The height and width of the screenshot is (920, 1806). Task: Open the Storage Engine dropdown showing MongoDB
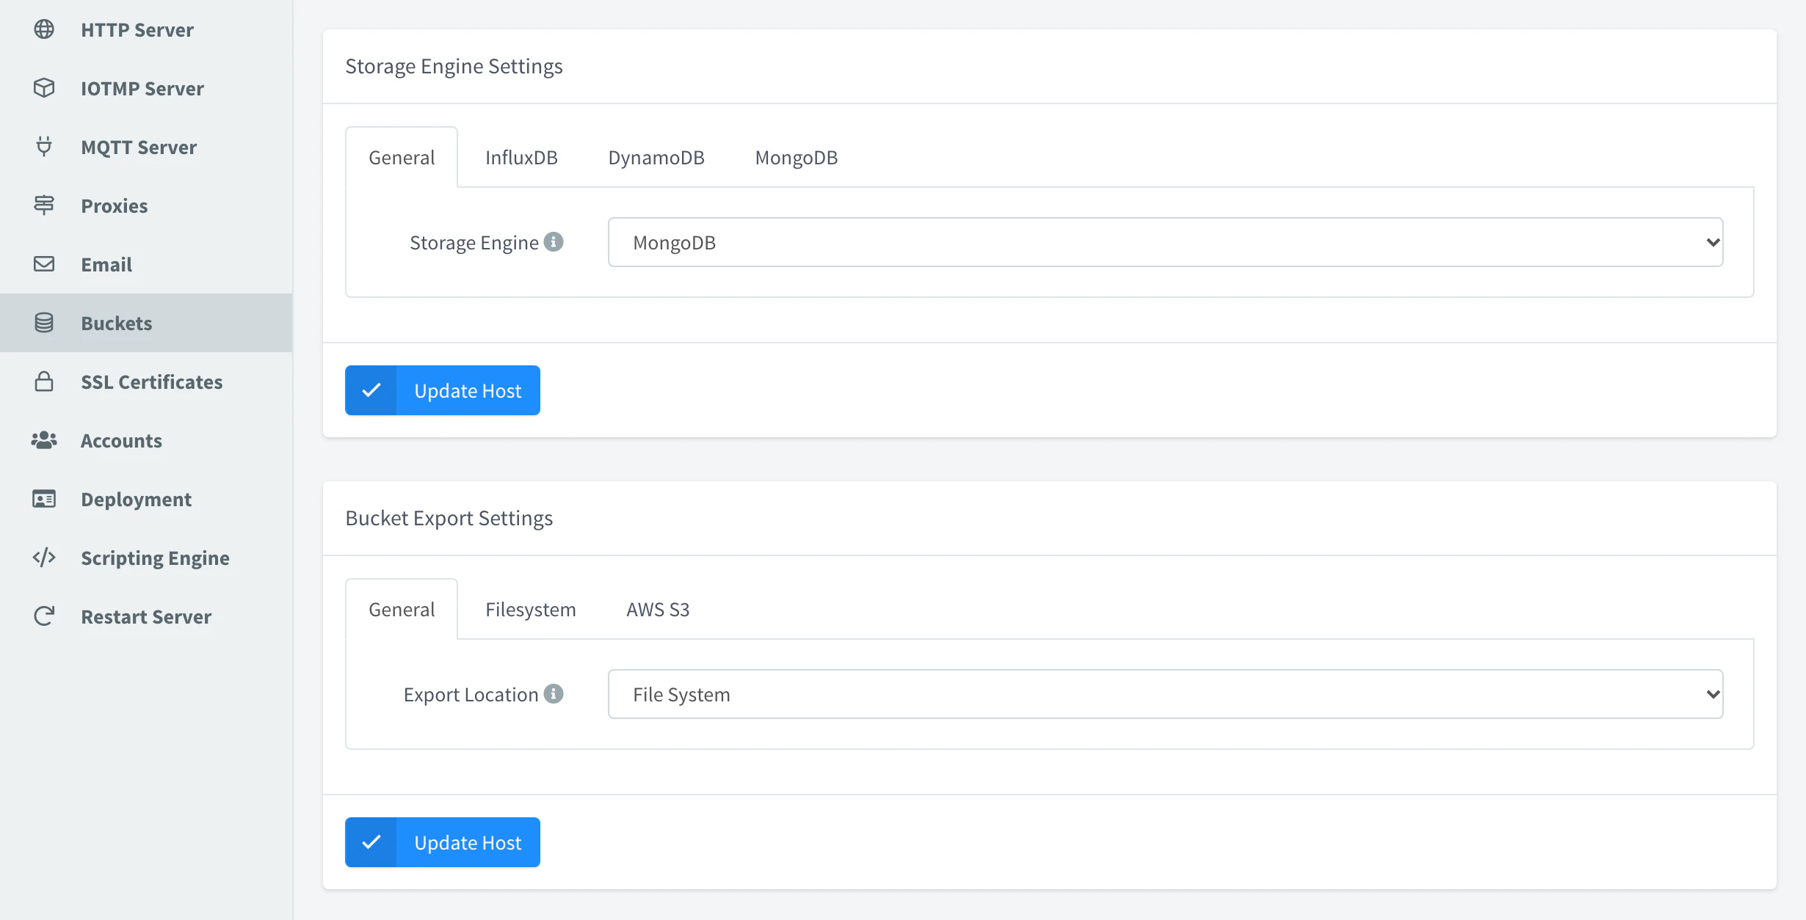point(1166,242)
